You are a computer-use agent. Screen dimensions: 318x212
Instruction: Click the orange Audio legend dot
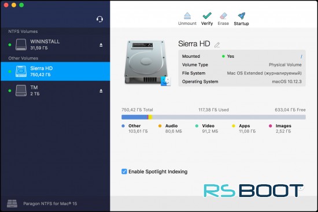tap(160, 126)
